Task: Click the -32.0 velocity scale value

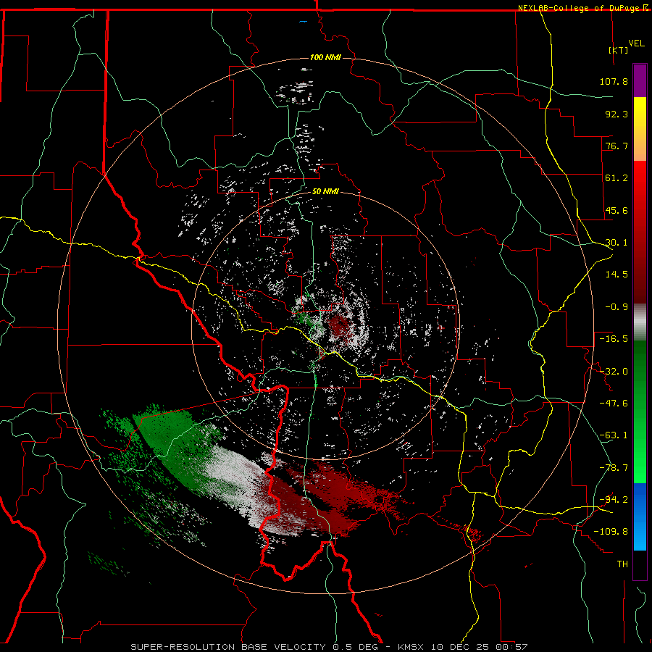Action: tap(614, 372)
